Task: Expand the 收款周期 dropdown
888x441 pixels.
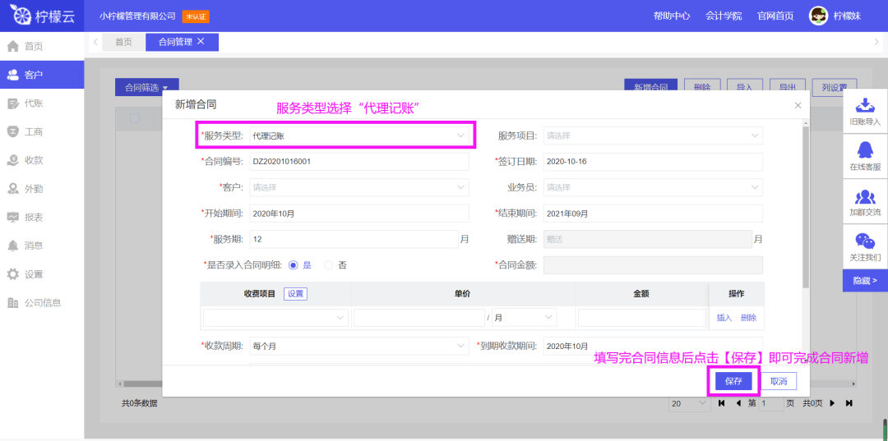Action: click(x=359, y=346)
